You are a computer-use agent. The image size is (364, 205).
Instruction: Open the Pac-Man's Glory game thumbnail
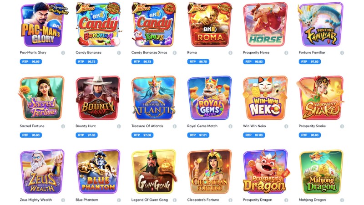pos(42,25)
